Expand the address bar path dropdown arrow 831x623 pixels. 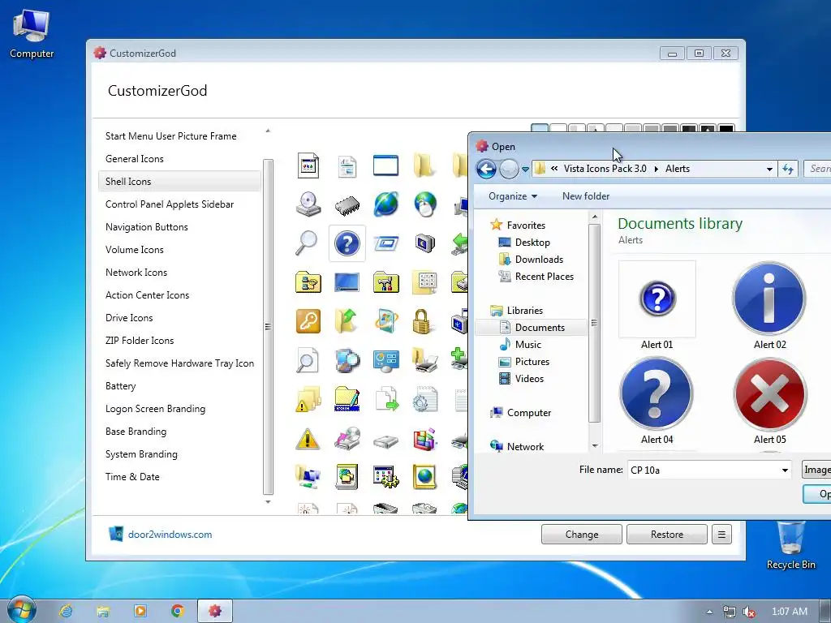(x=769, y=170)
